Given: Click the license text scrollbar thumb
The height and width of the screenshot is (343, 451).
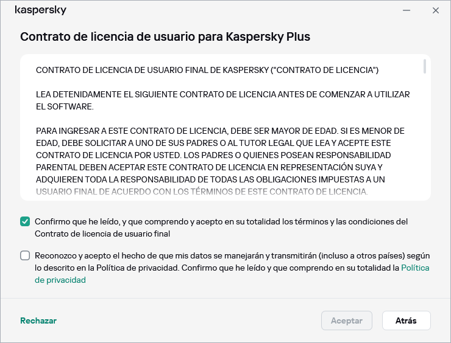Looking at the screenshot, I should pyautogui.click(x=425, y=67).
